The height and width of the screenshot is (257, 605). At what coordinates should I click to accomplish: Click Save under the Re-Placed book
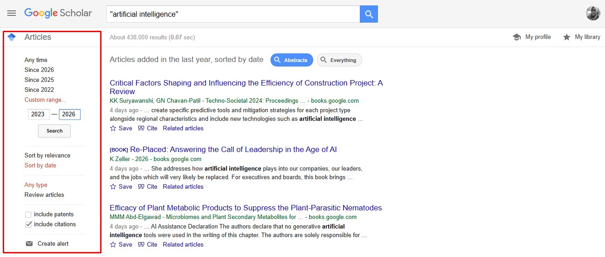[126, 187]
